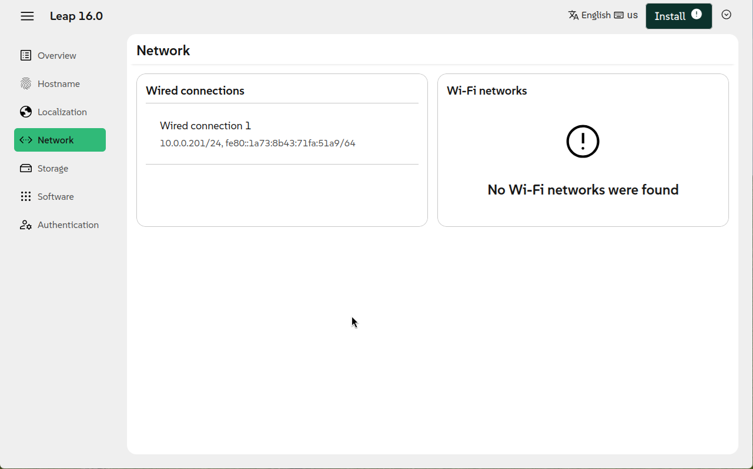Click the Authentication user-settings icon

[26, 225]
